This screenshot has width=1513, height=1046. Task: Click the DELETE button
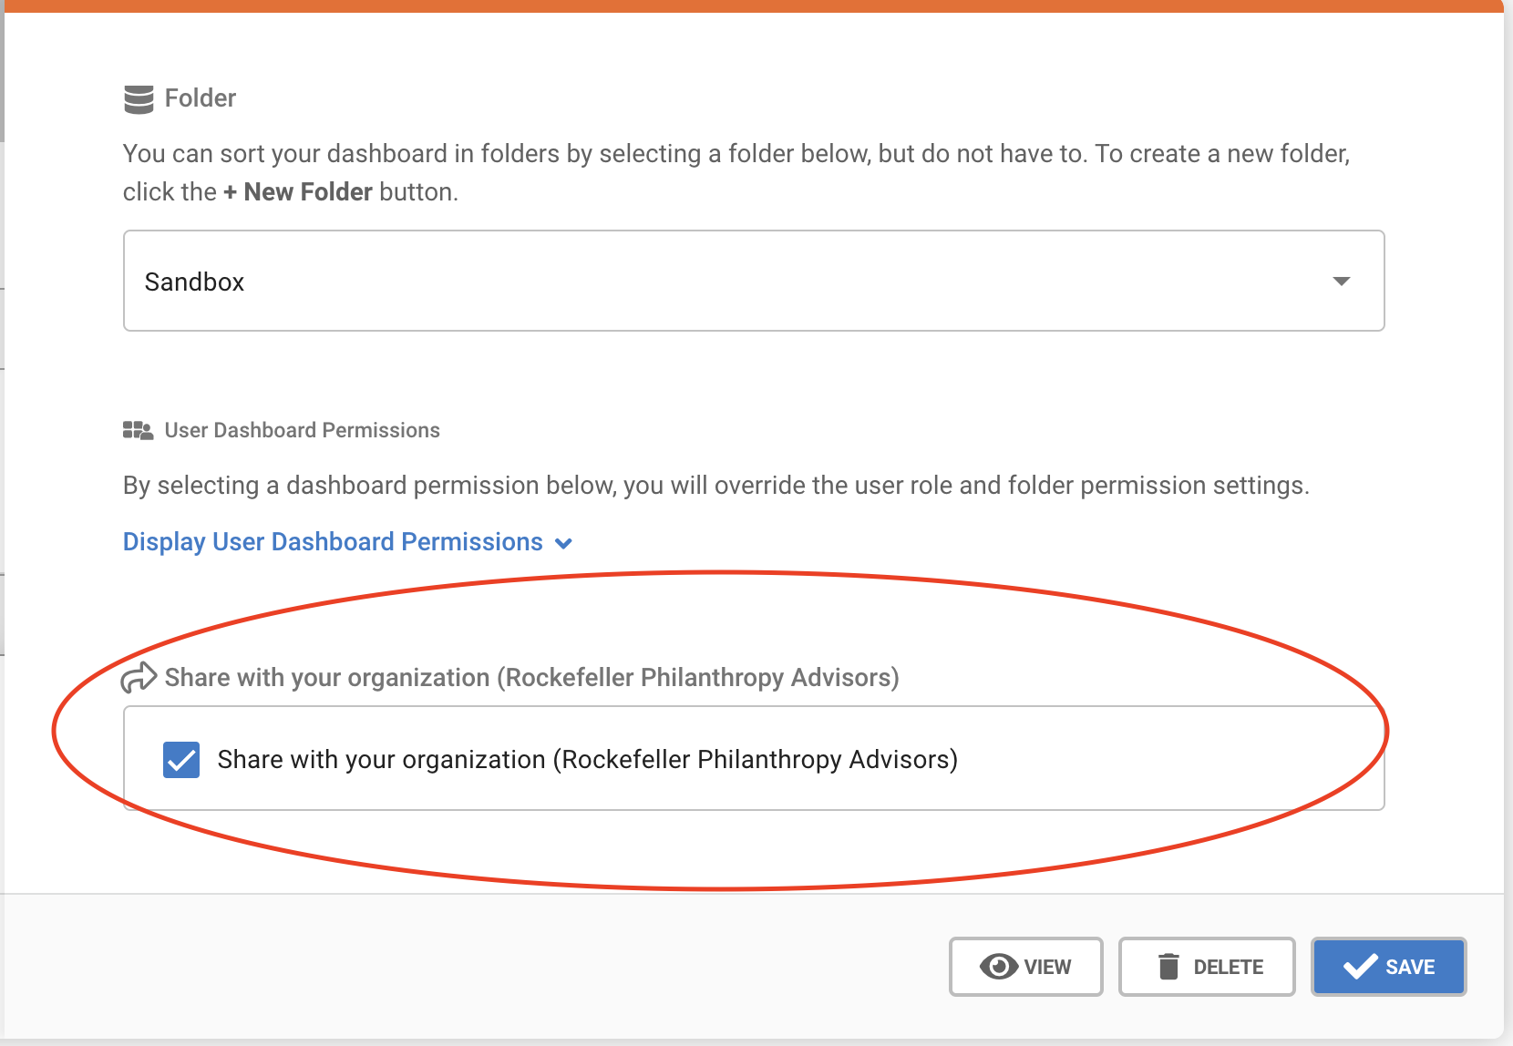tap(1207, 967)
